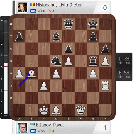Click the white queen on f1

(81, 110)
